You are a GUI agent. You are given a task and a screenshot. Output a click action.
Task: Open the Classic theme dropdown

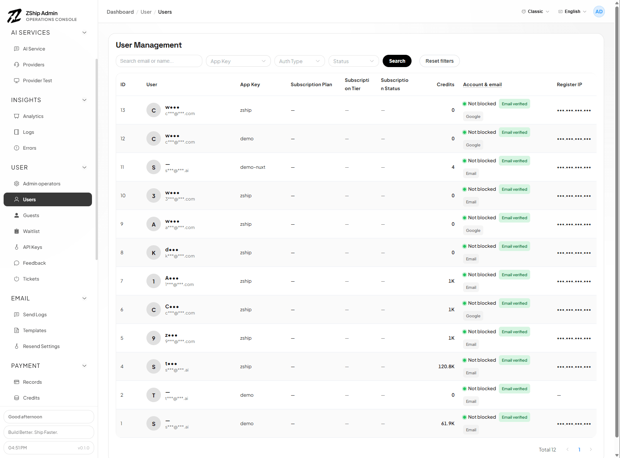536,12
